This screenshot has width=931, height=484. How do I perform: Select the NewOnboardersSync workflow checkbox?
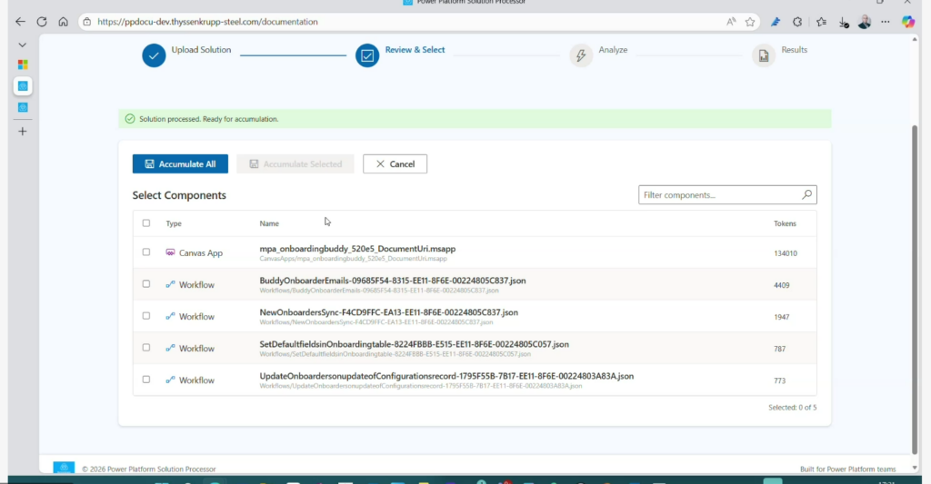(x=146, y=316)
